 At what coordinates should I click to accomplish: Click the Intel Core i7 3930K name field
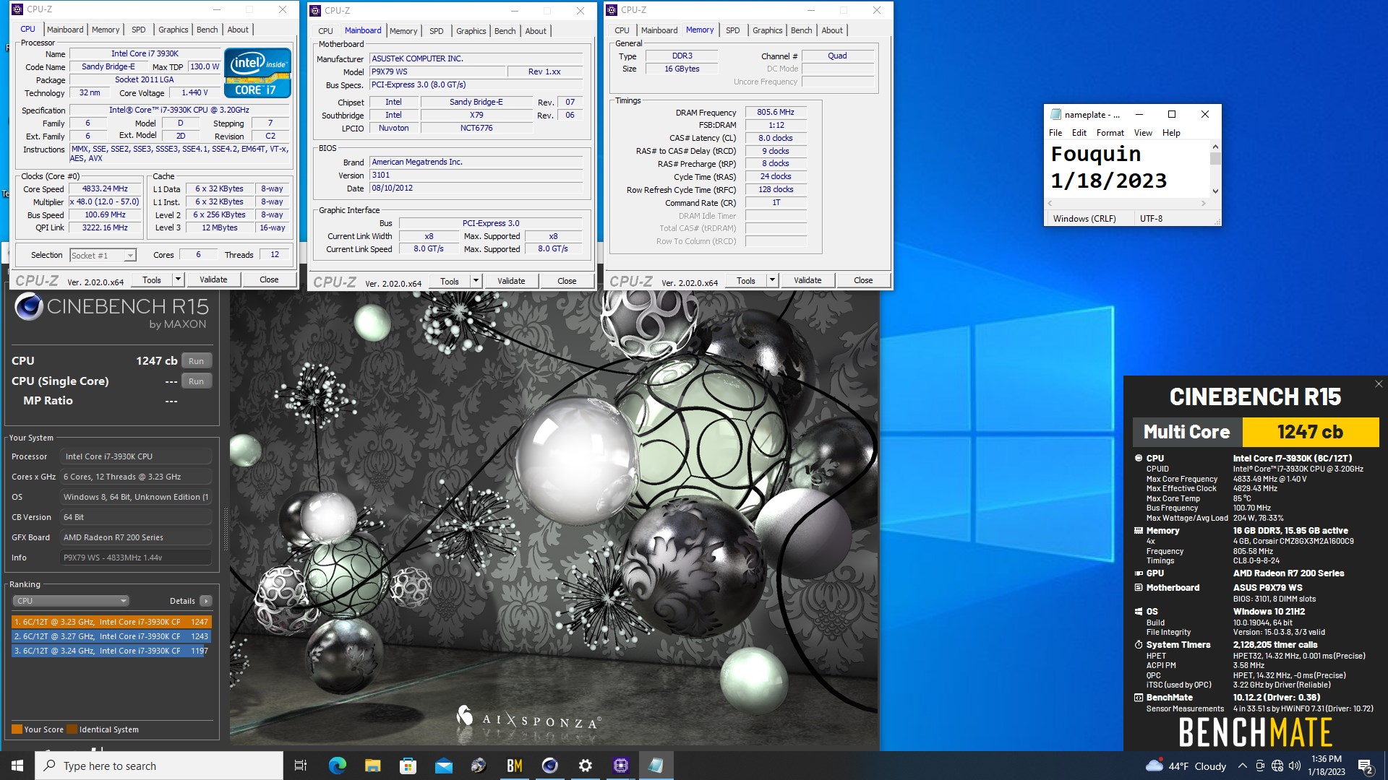pyautogui.click(x=145, y=53)
